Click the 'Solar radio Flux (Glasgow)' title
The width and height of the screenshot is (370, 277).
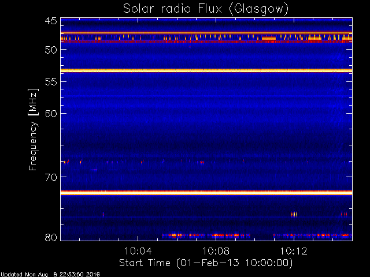(x=206, y=9)
